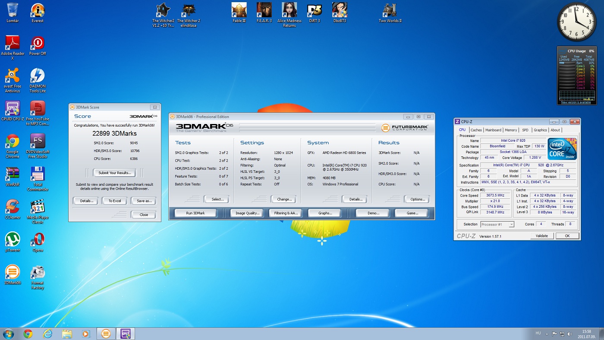
Task: Click Options under the Results section
Action: click(418, 199)
